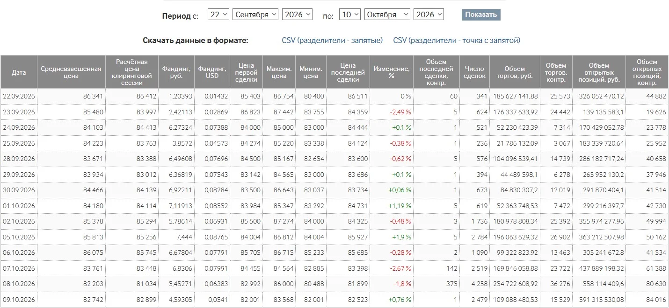Click the Объем торгов, руб. header
Image resolution: width=669 pixels, height=308 pixels.
click(x=515, y=72)
